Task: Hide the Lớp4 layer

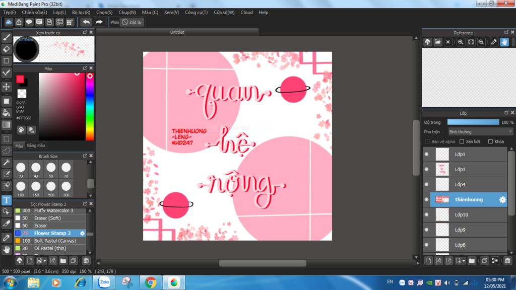Action: click(427, 184)
